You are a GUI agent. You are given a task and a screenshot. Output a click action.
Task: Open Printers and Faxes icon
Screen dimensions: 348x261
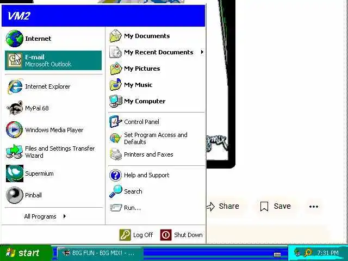116,154
